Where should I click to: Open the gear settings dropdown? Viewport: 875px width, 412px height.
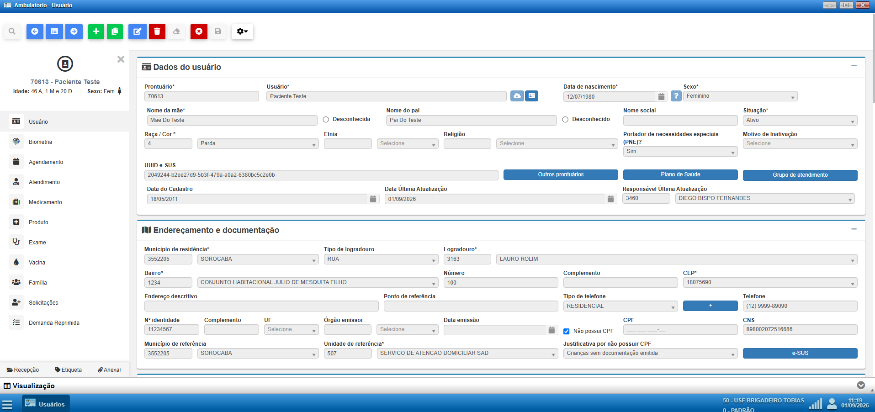point(242,32)
